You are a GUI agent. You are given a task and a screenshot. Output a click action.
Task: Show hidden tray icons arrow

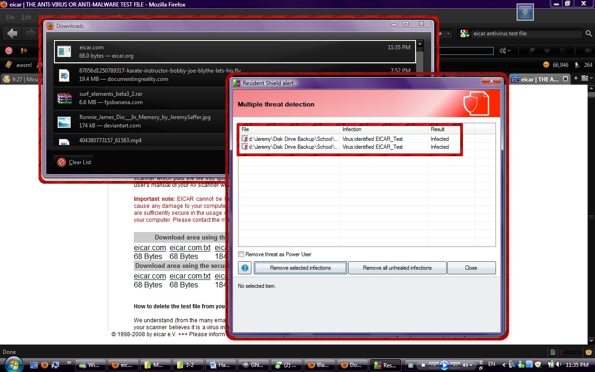pos(503,365)
